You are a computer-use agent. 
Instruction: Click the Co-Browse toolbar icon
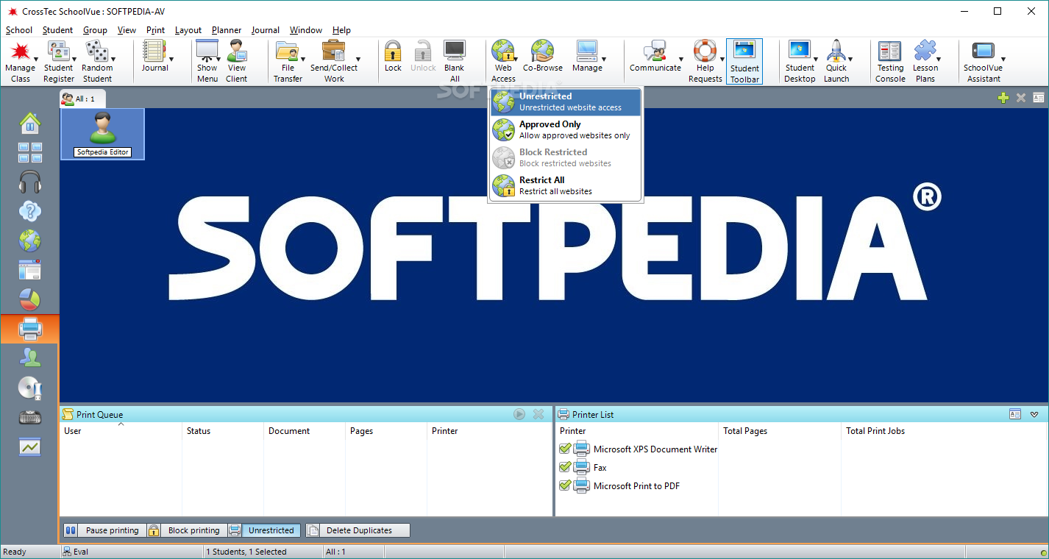click(x=543, y=51)
